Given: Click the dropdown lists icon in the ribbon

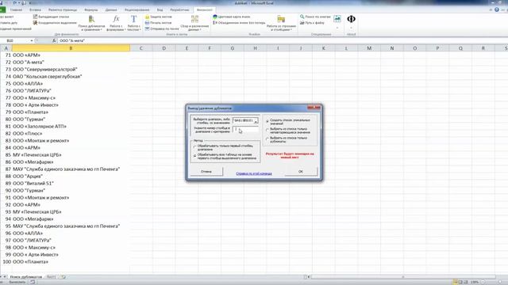Looking at the screenshot, I should tap(35, 17).
